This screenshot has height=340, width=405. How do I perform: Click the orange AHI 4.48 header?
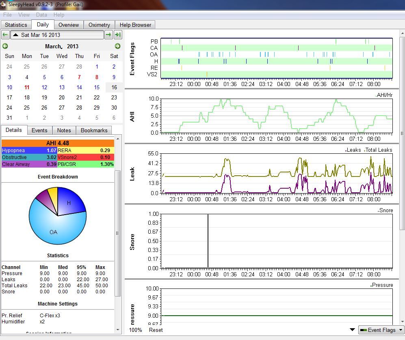(x=58, y=143)
